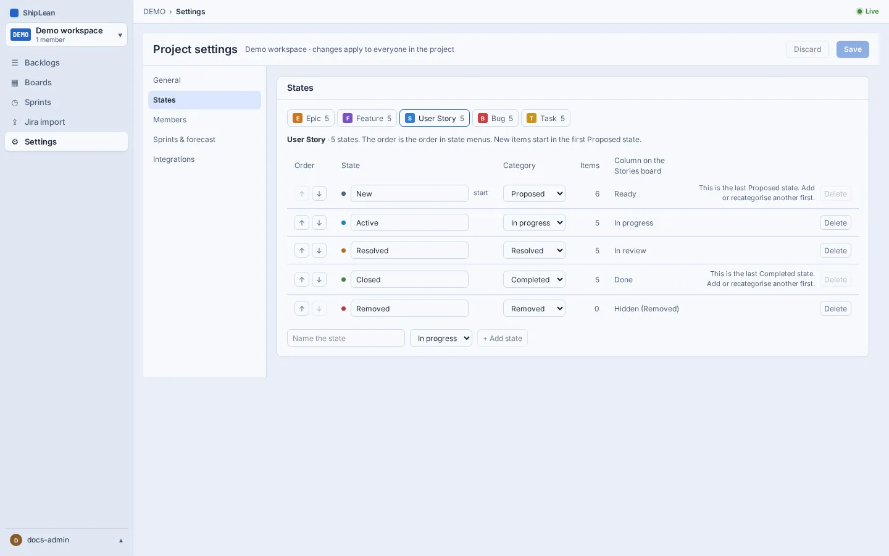The width and height of the screenshot is (889, 556).
Task: Switch to the Epic work item tab
Action: tap(311, 118)
